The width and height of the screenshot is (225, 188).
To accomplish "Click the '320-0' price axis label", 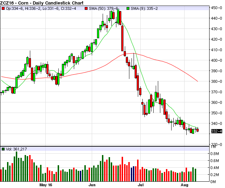I will [x=217, y=144].
